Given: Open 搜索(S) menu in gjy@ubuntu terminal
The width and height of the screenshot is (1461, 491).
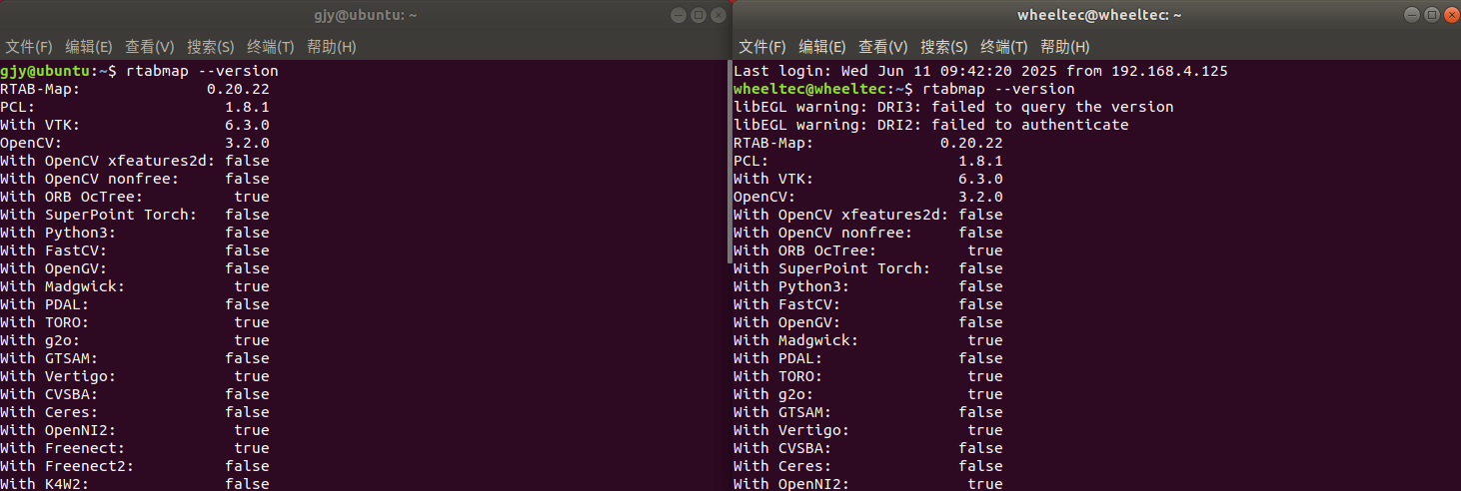Looking at the screenshot, I should (210, 47).
